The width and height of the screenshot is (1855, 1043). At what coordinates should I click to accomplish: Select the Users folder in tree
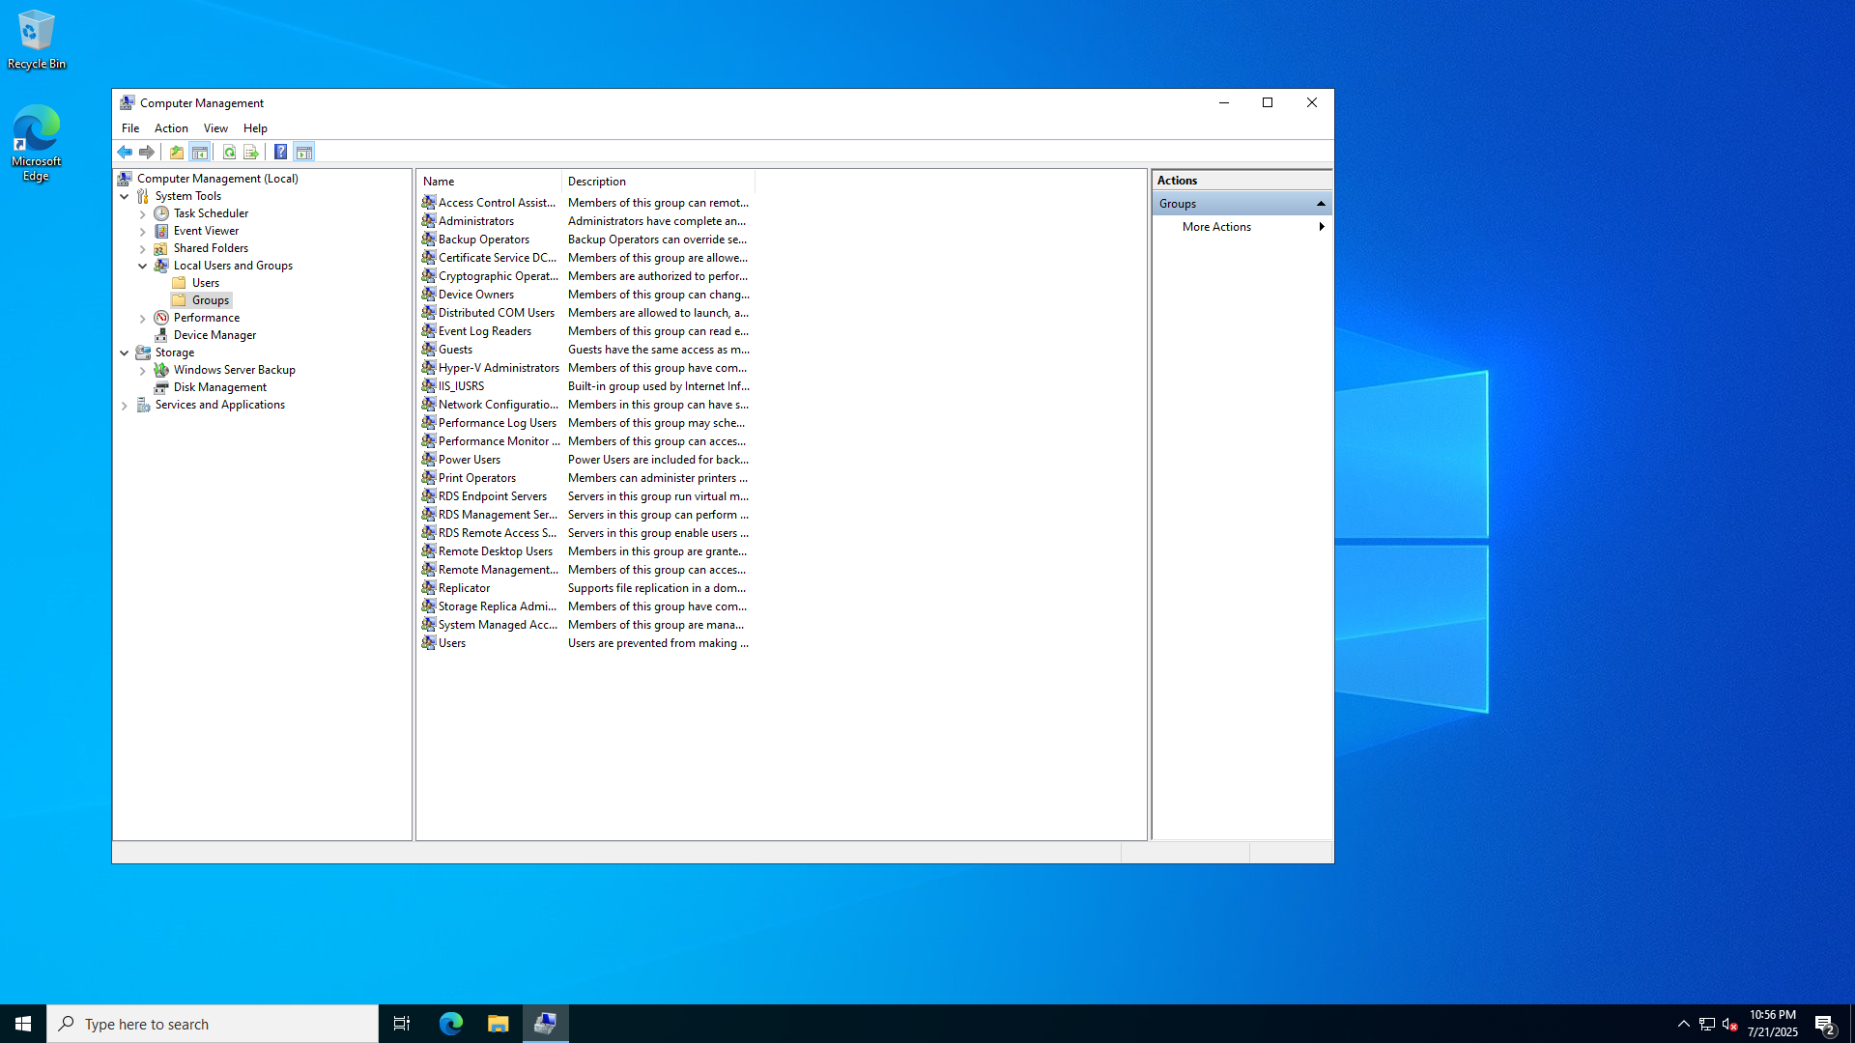[205, 283]
